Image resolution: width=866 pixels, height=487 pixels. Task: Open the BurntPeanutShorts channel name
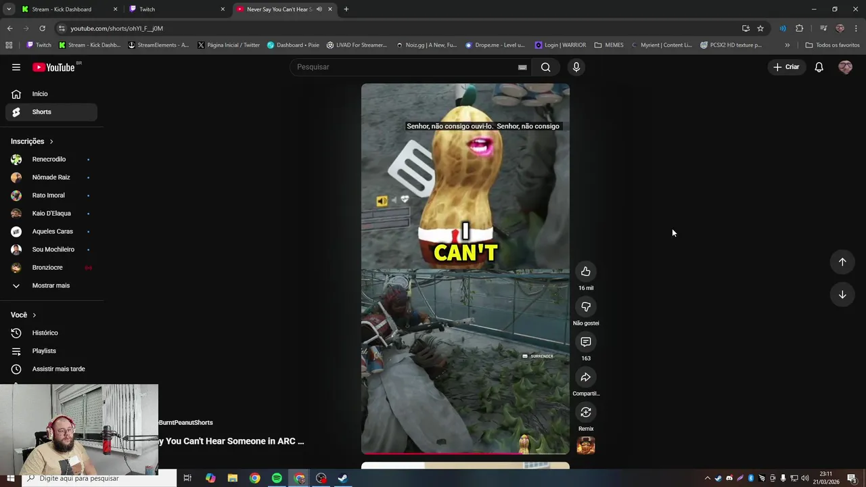click(x=185, y=423)
